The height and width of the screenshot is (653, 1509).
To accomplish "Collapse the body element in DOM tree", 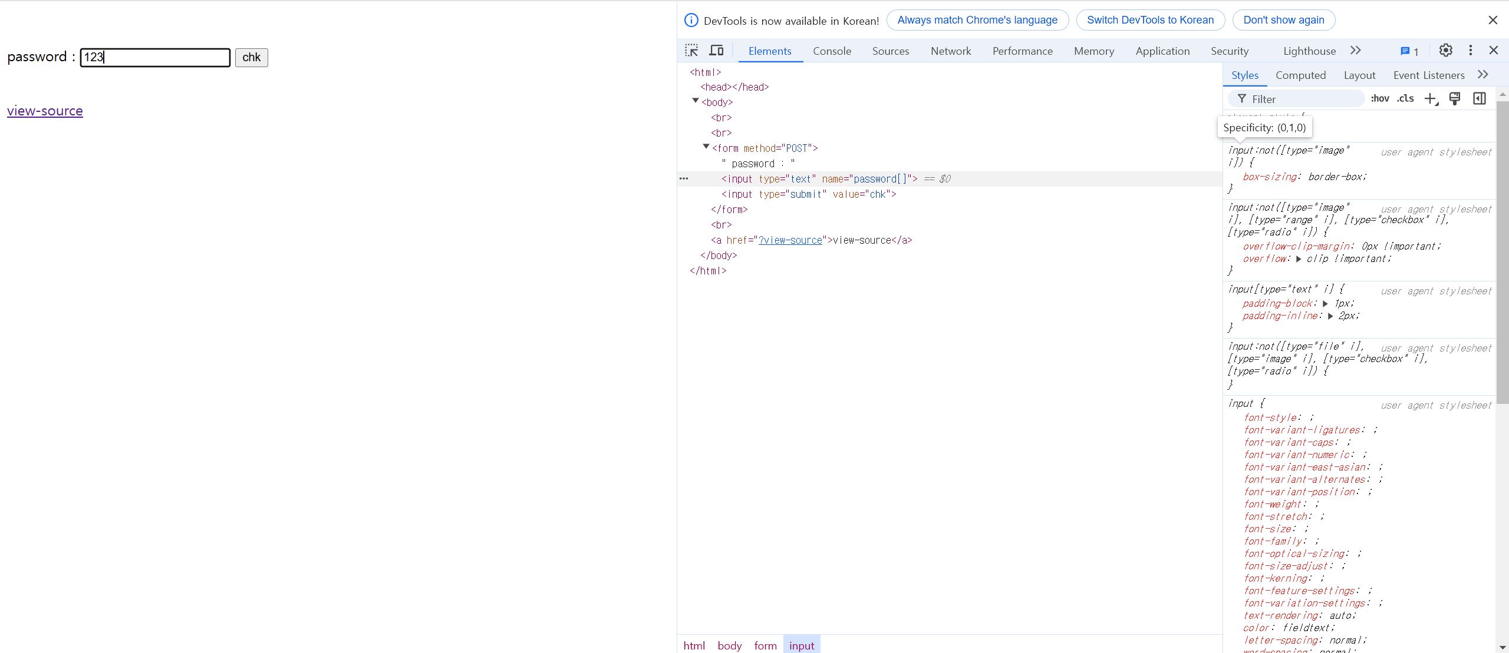I will [696, 101].
